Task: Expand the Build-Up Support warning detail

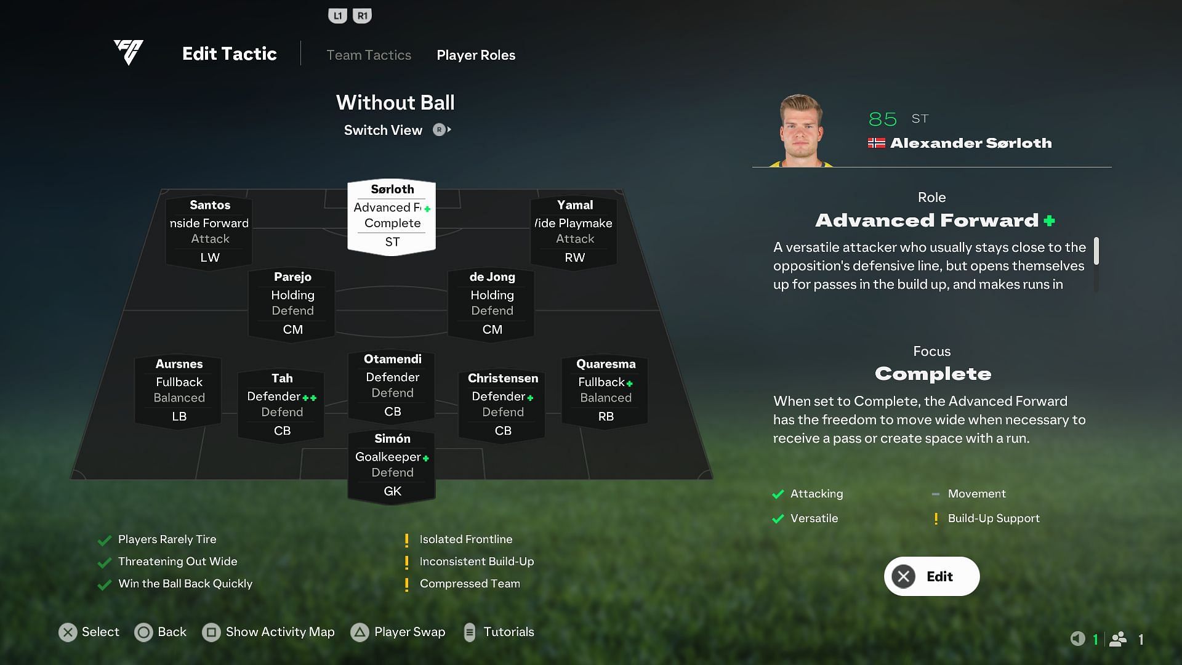Action: [993, 518]
